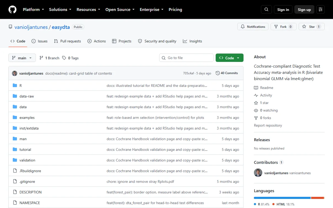This screenshot has width=333, height=208.
Task: Click the star icon beside 1 star
Action: (x=256, y=103)
